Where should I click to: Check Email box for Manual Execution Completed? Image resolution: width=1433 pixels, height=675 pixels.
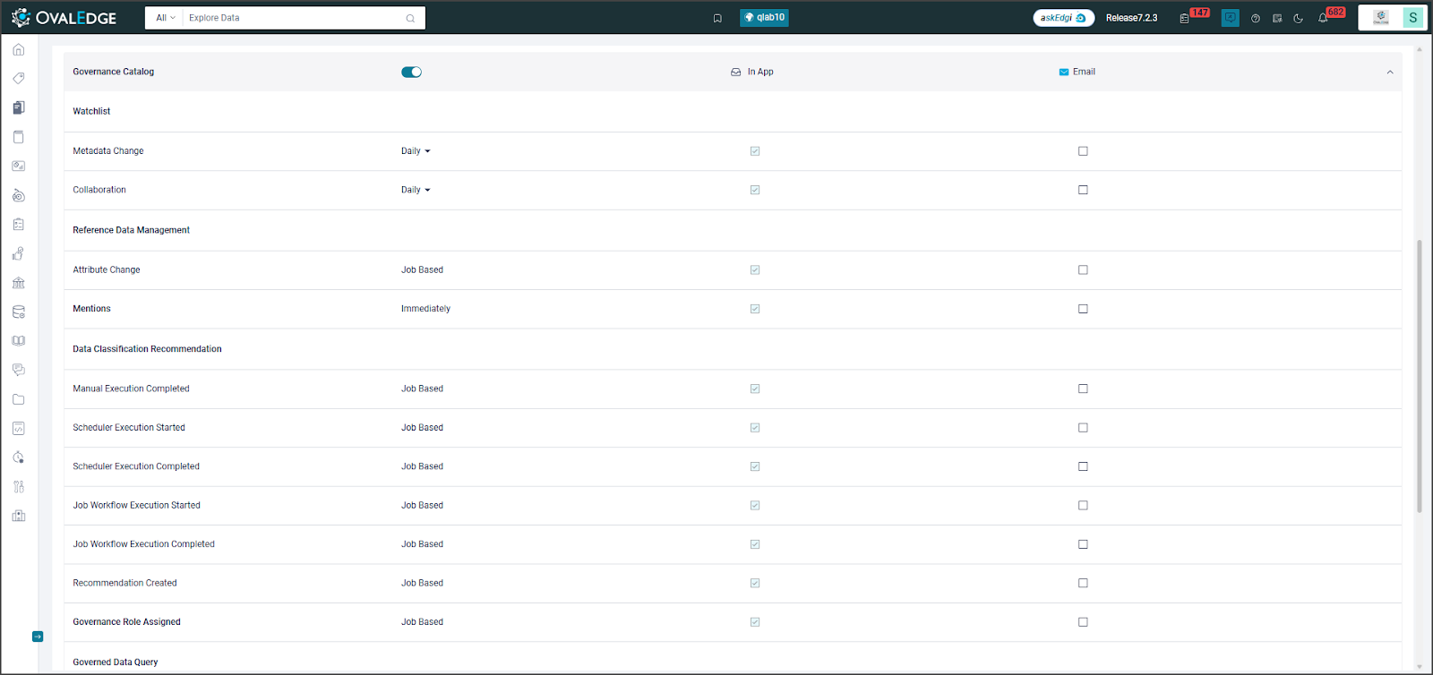point(1083,389)
